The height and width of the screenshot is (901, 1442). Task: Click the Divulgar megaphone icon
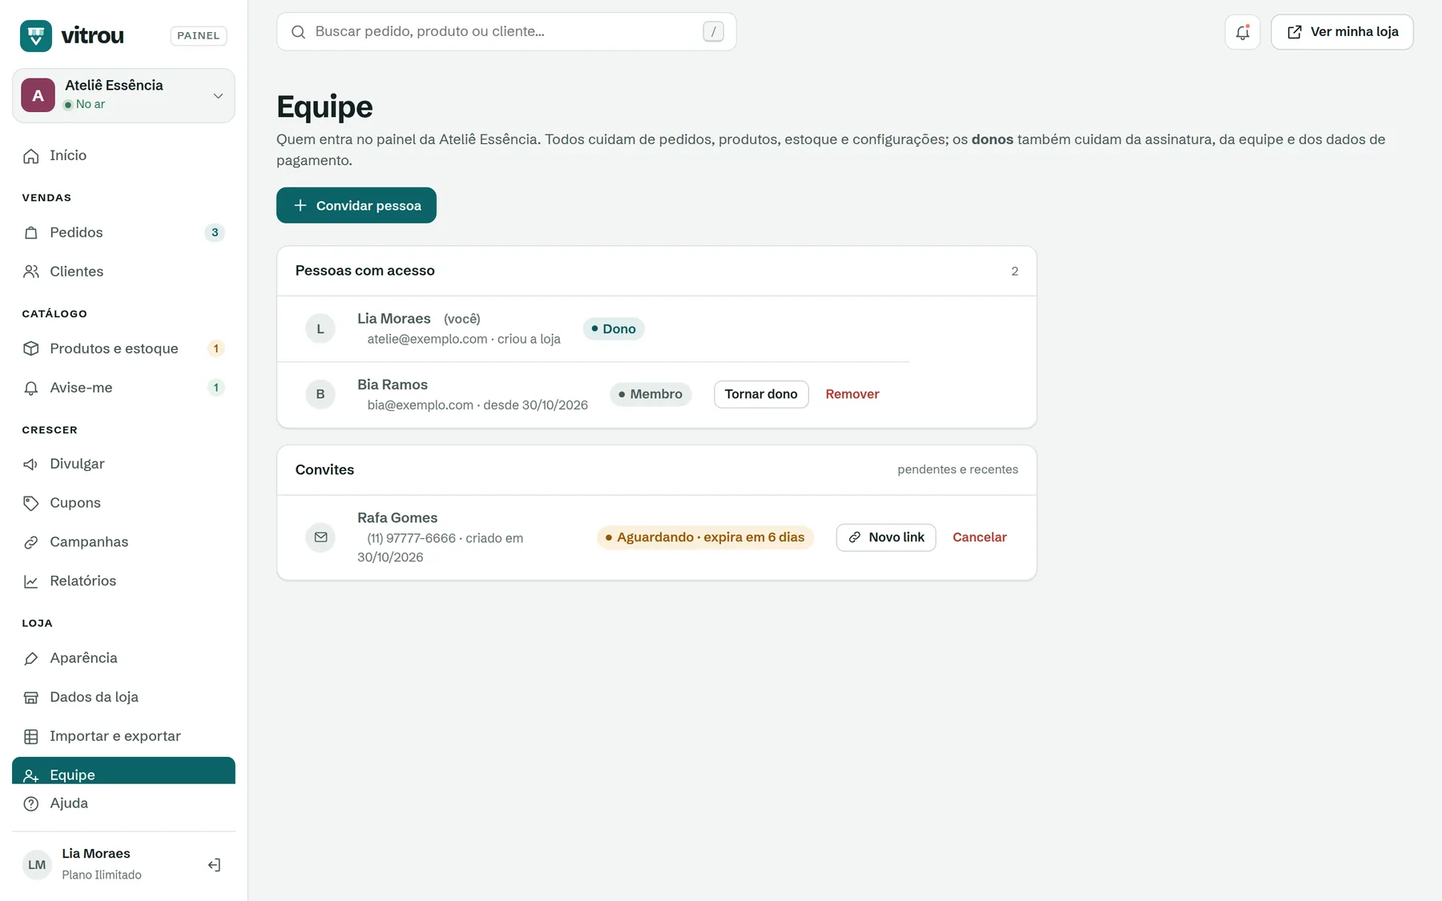31,464
